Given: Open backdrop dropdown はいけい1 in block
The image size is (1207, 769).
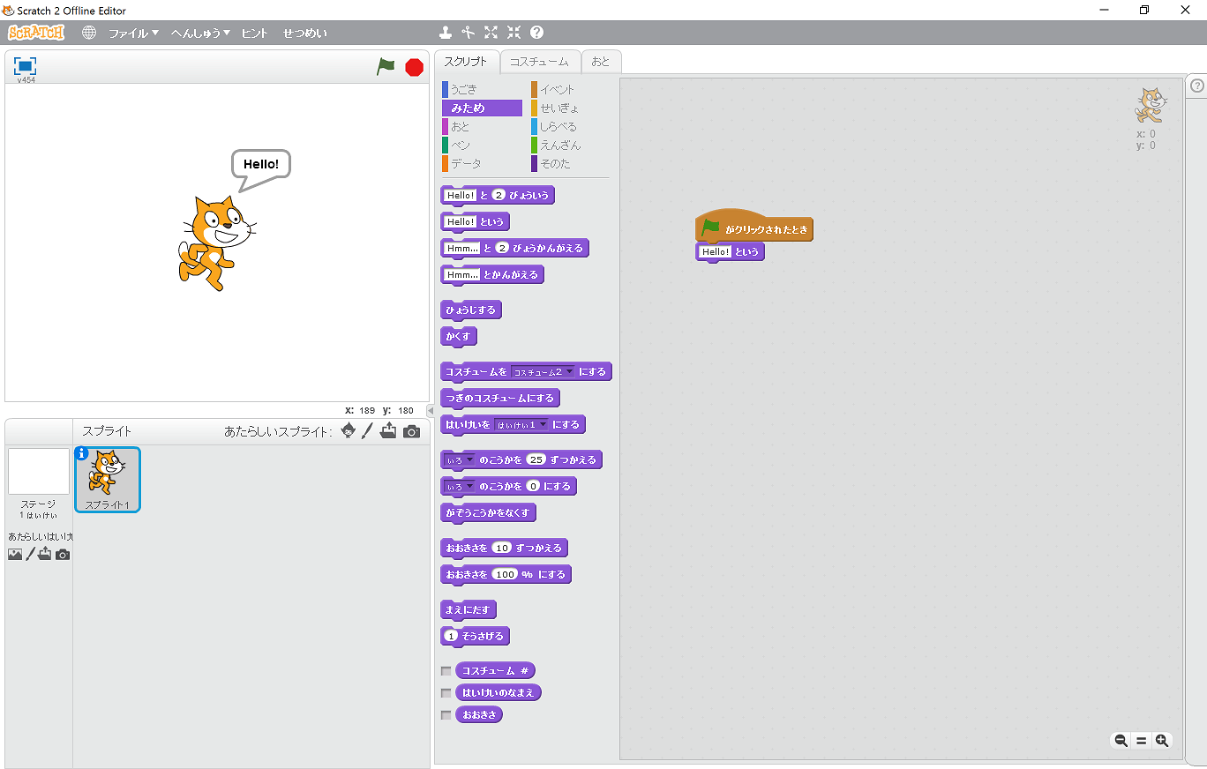Looking at the screenshot, I should pos(521,425).
